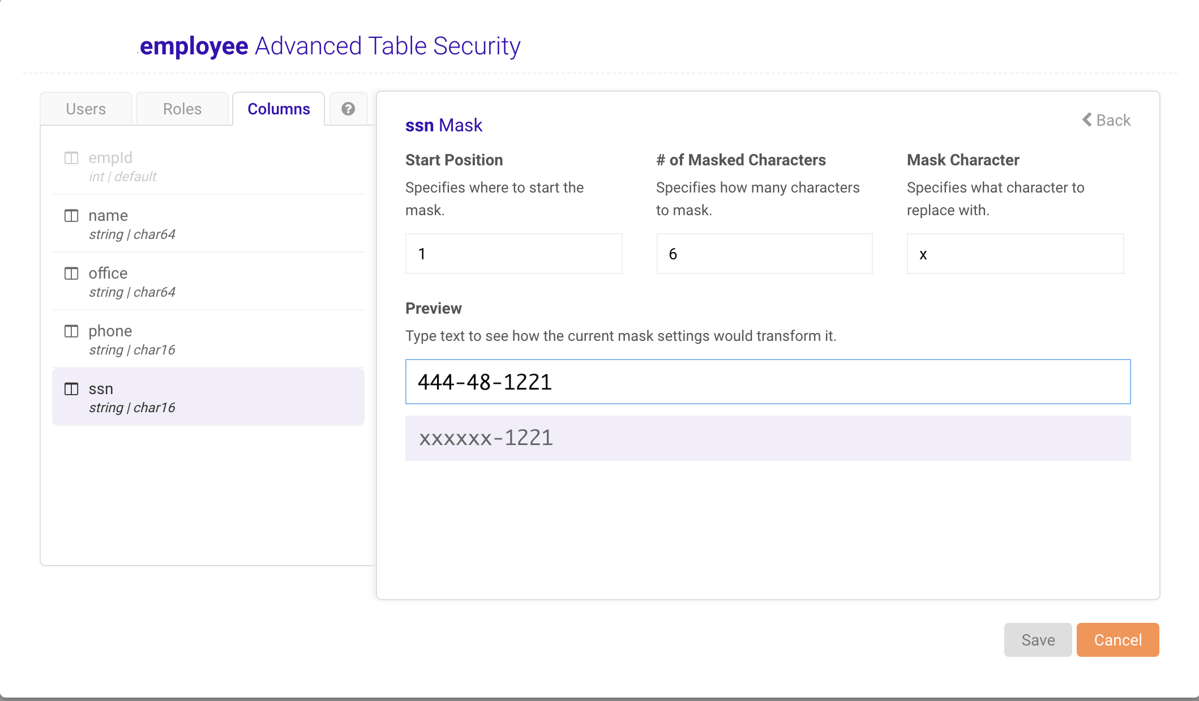The width and height of the screenshot is (1199, 701).
Task: Click the number of Masked Characters field
Action: (x=764, y=254)
